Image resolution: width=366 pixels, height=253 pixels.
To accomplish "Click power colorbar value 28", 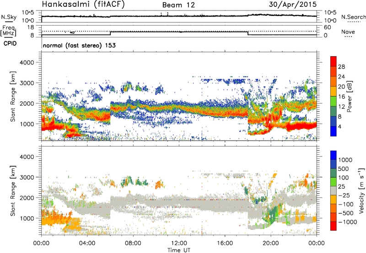I will point(341,67).
